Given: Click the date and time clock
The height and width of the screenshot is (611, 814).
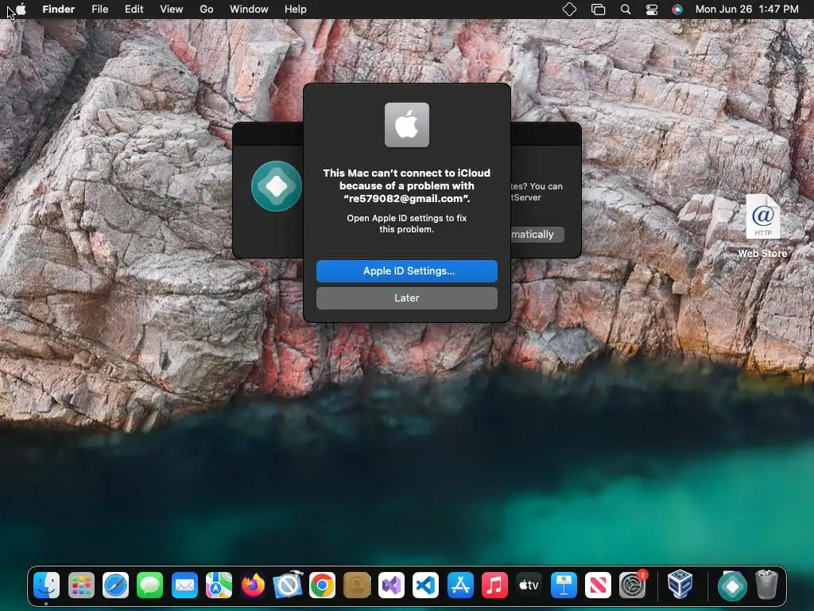Looking at the screenshot, I should [x=746, y=10].
